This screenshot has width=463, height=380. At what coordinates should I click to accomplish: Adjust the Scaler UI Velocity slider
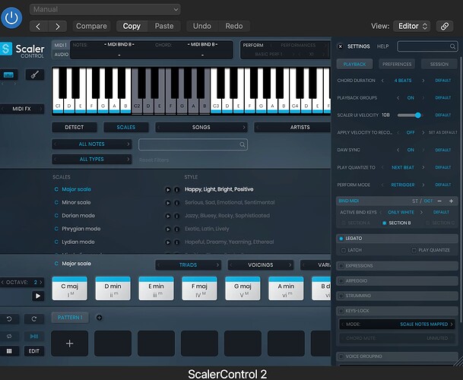(418, 115)
